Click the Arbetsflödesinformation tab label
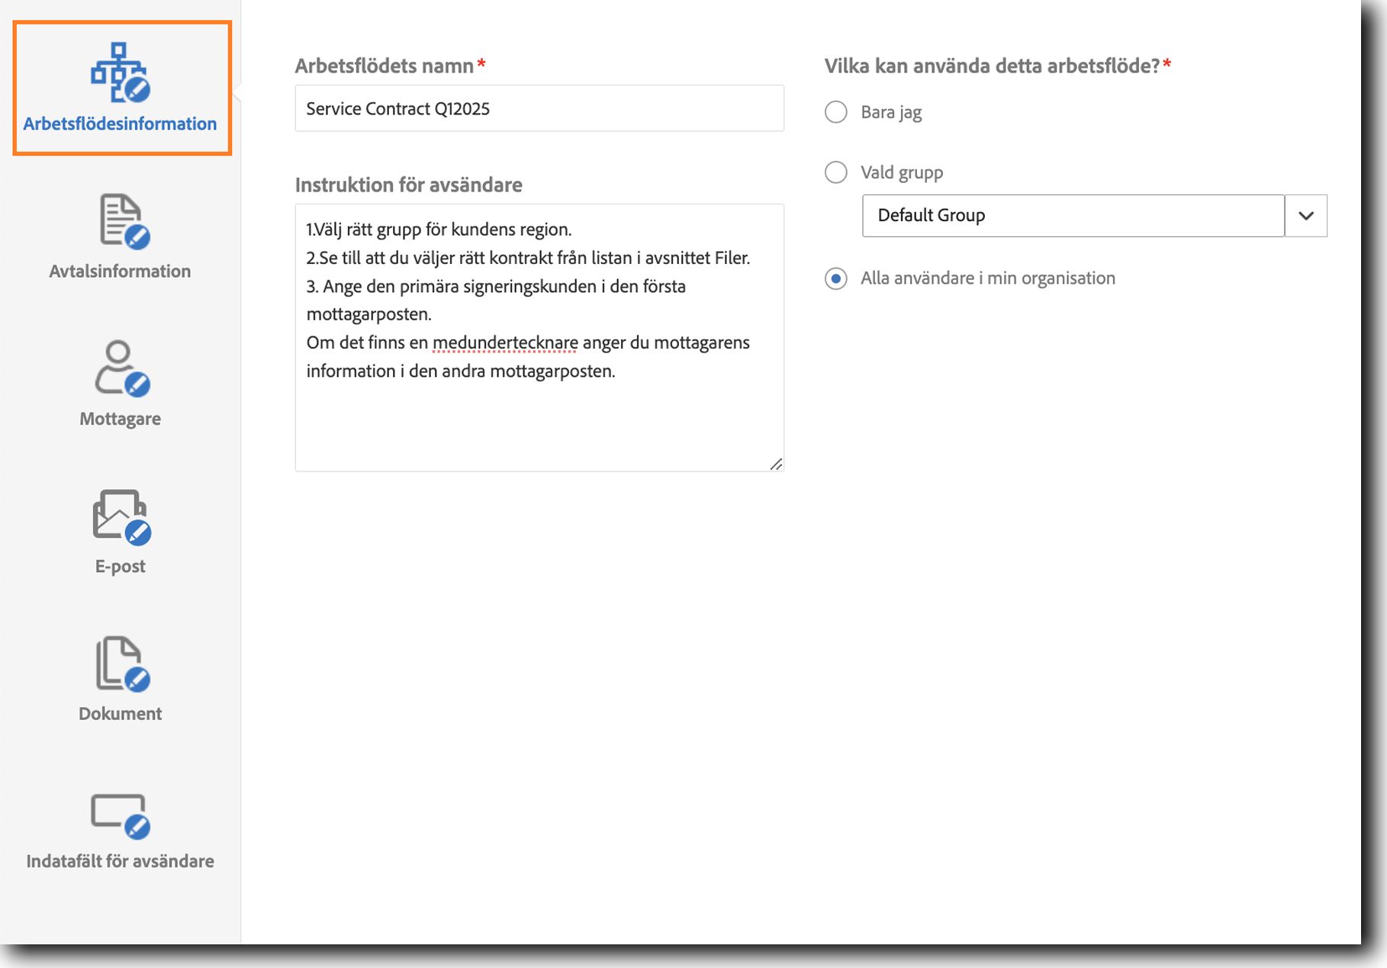Viewport: 1387px width, 968px height. [x=120, y=124]
